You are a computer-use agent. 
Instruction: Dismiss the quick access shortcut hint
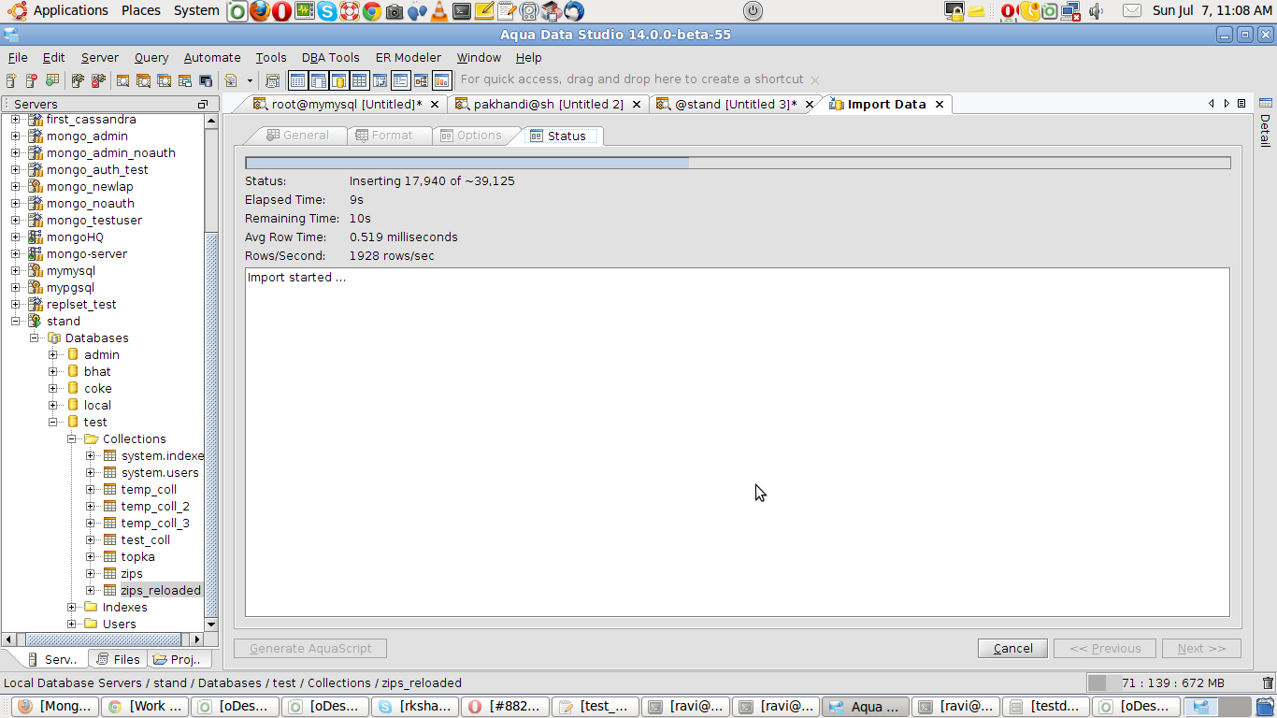pyautogui.click(x=815, y=80)
